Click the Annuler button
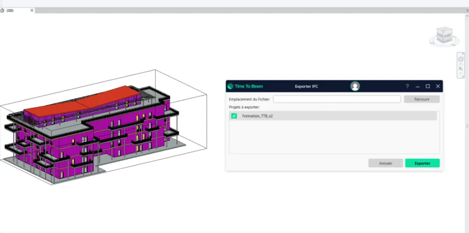Viewport: 469px width, 233px height. [x=385, y=163]
